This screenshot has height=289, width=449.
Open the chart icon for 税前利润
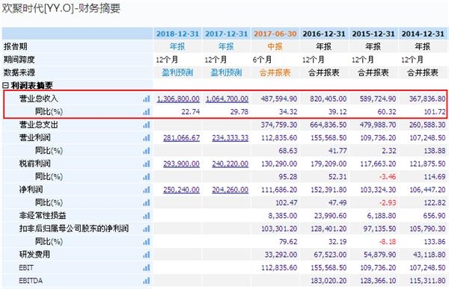(x=147, y=164)
